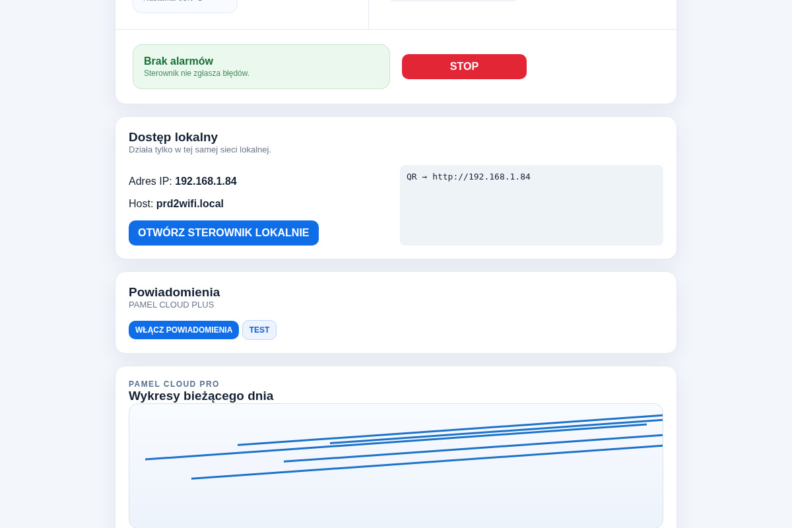Select the host name prd2wifi.local
The height and width of the screenshot is (528, 792).
click(190, 204)
